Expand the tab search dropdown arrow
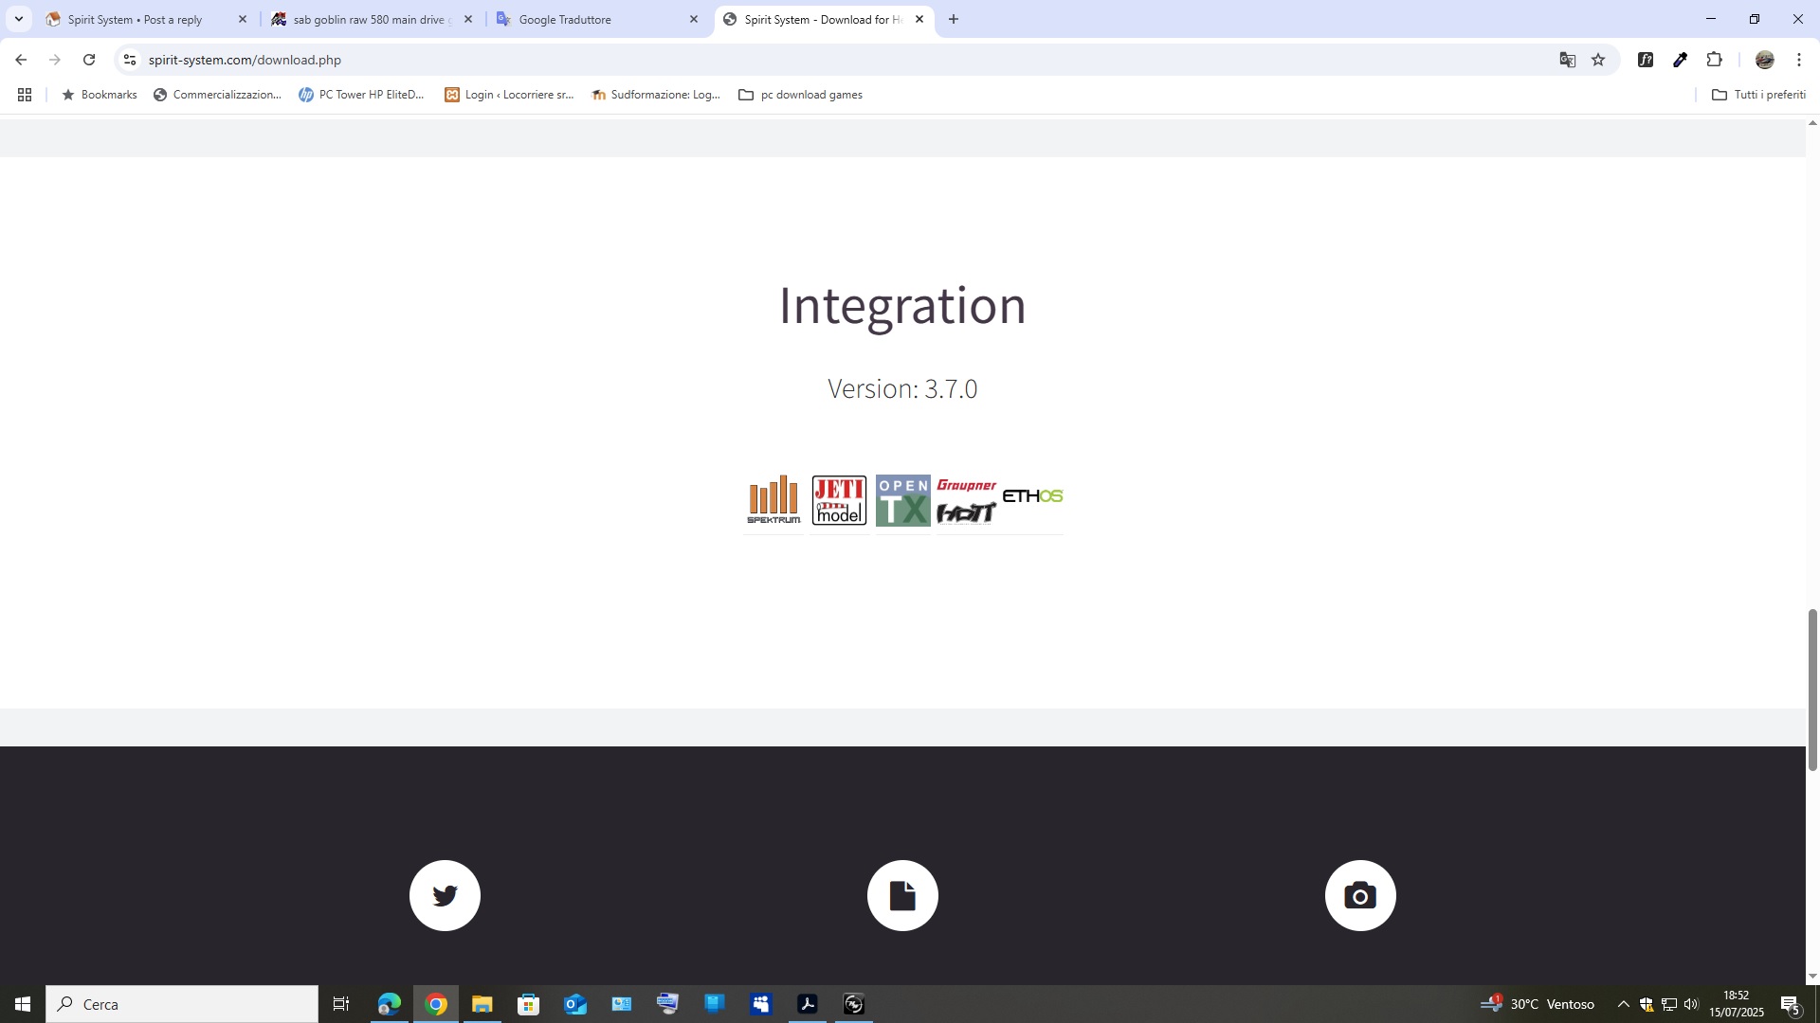Screen dimensions: 1820x1023 tap(18, 19)
